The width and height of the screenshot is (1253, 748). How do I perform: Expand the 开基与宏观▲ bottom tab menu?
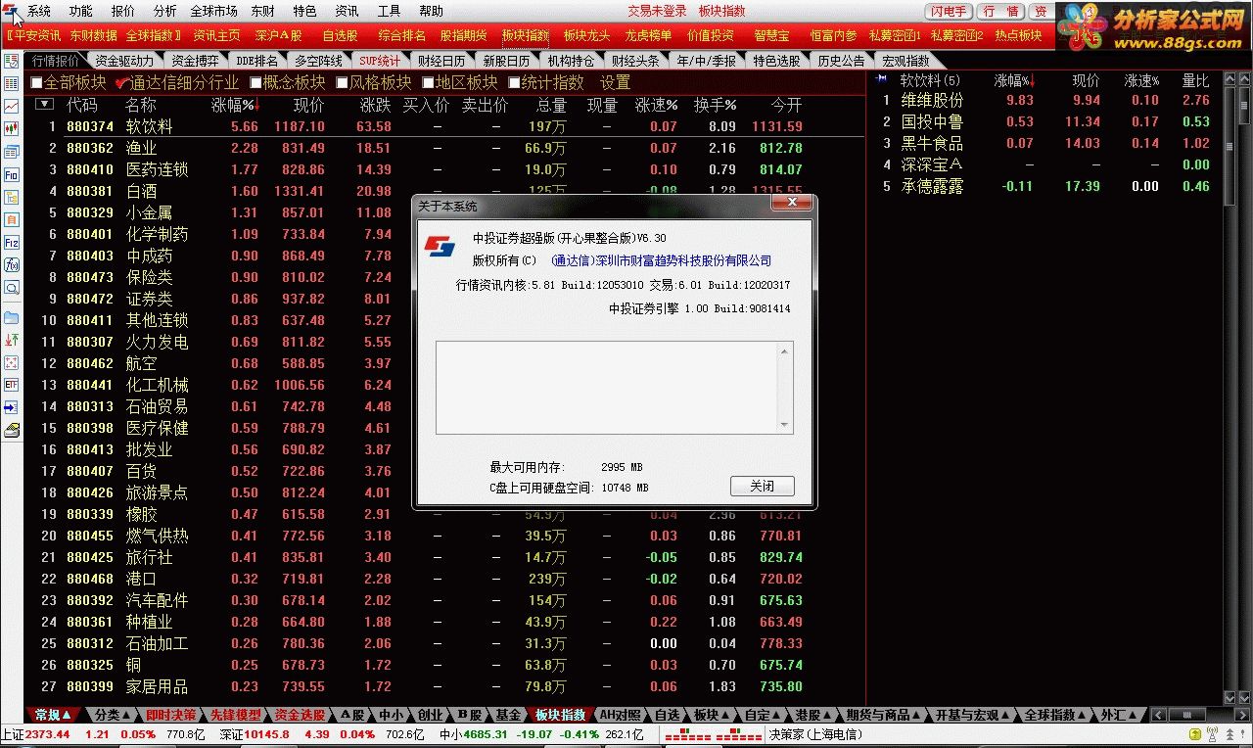click(972, 715)
